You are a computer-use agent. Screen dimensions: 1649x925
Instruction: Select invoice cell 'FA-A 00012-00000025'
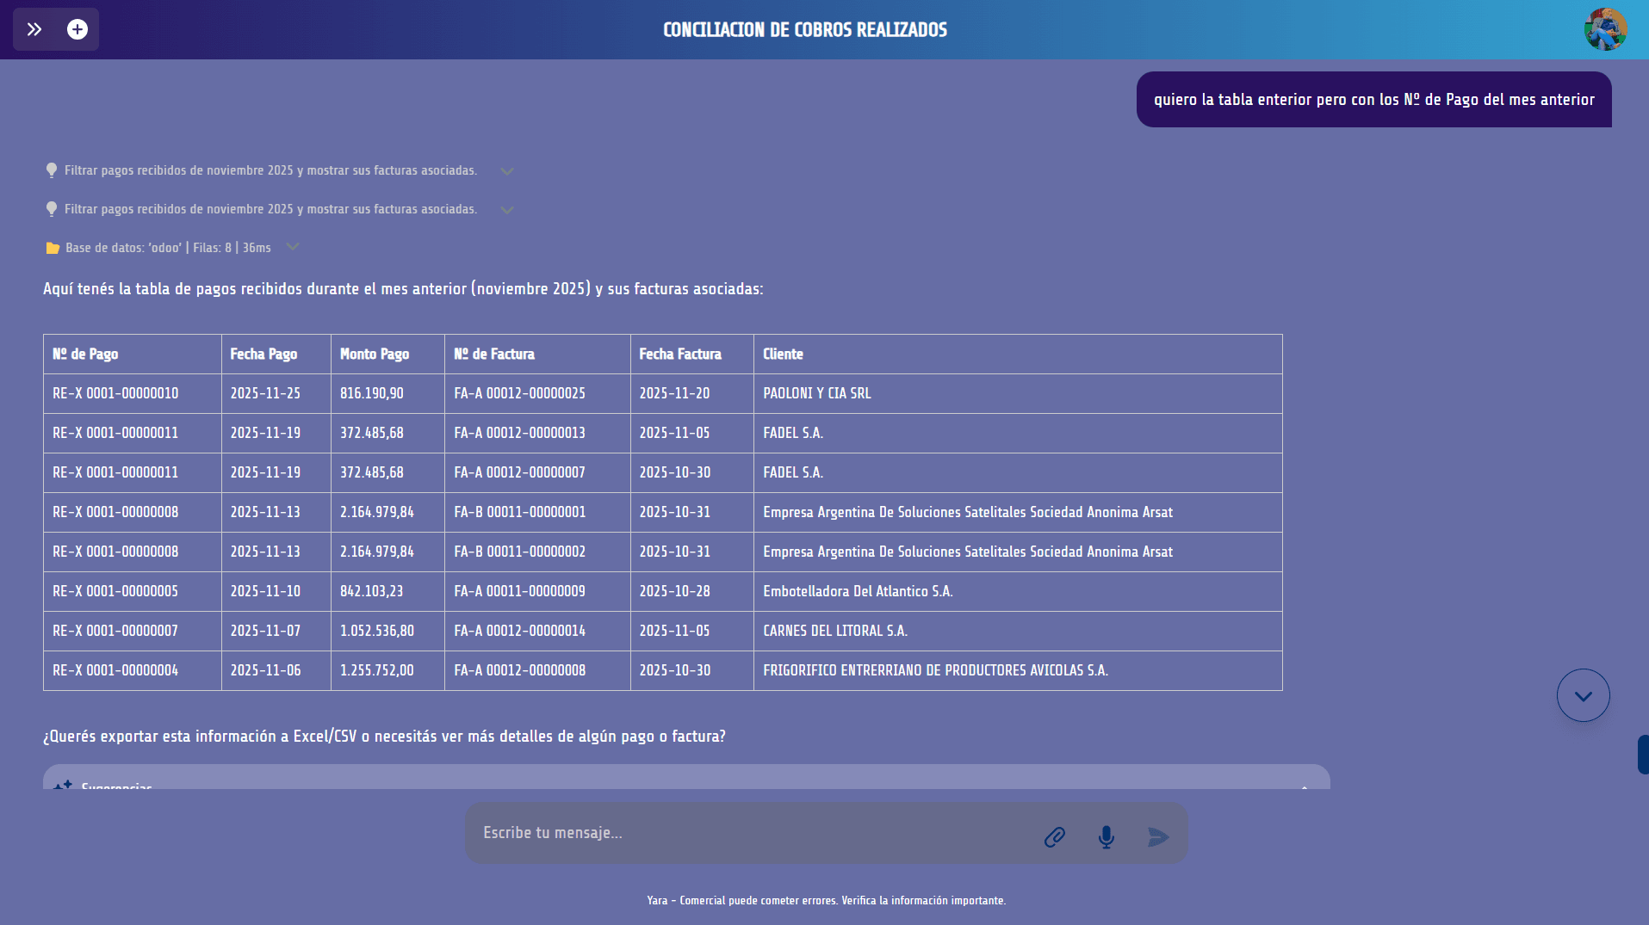coord(537,394)
